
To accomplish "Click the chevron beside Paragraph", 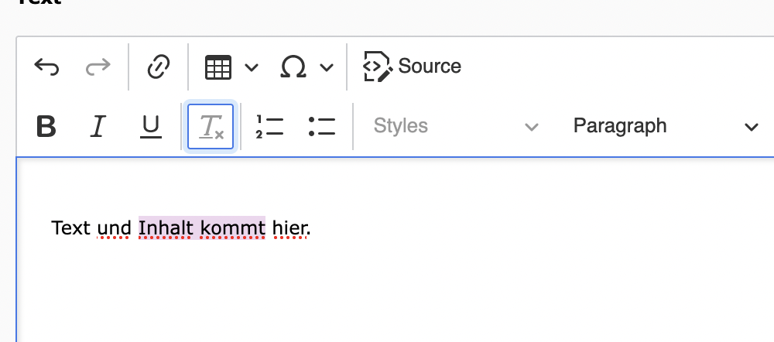I will 751,127.
